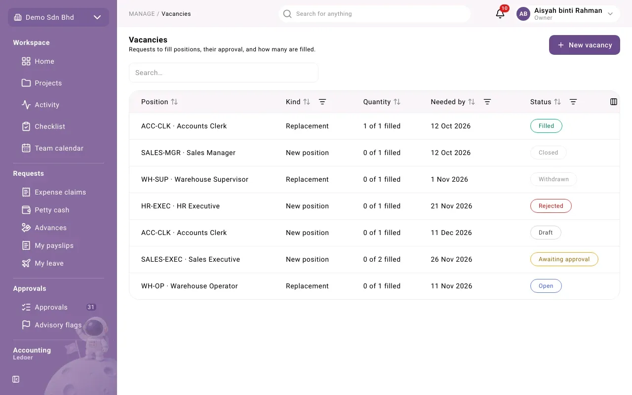Sort by Quantity column
The height and width of the screenshot is (395, 632).
coord(397,102)
